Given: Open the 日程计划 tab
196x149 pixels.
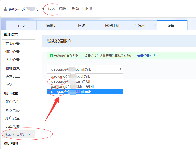Looking at the screenshot, I should [112, 26].
